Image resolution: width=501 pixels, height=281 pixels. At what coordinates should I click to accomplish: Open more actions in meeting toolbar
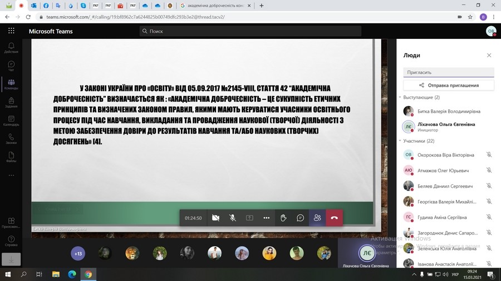pos(267,218)
